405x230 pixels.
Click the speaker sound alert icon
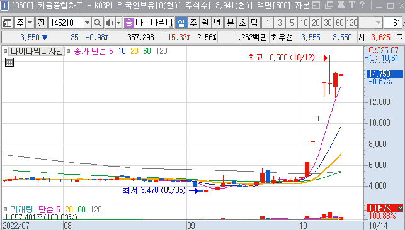point(110,23)
